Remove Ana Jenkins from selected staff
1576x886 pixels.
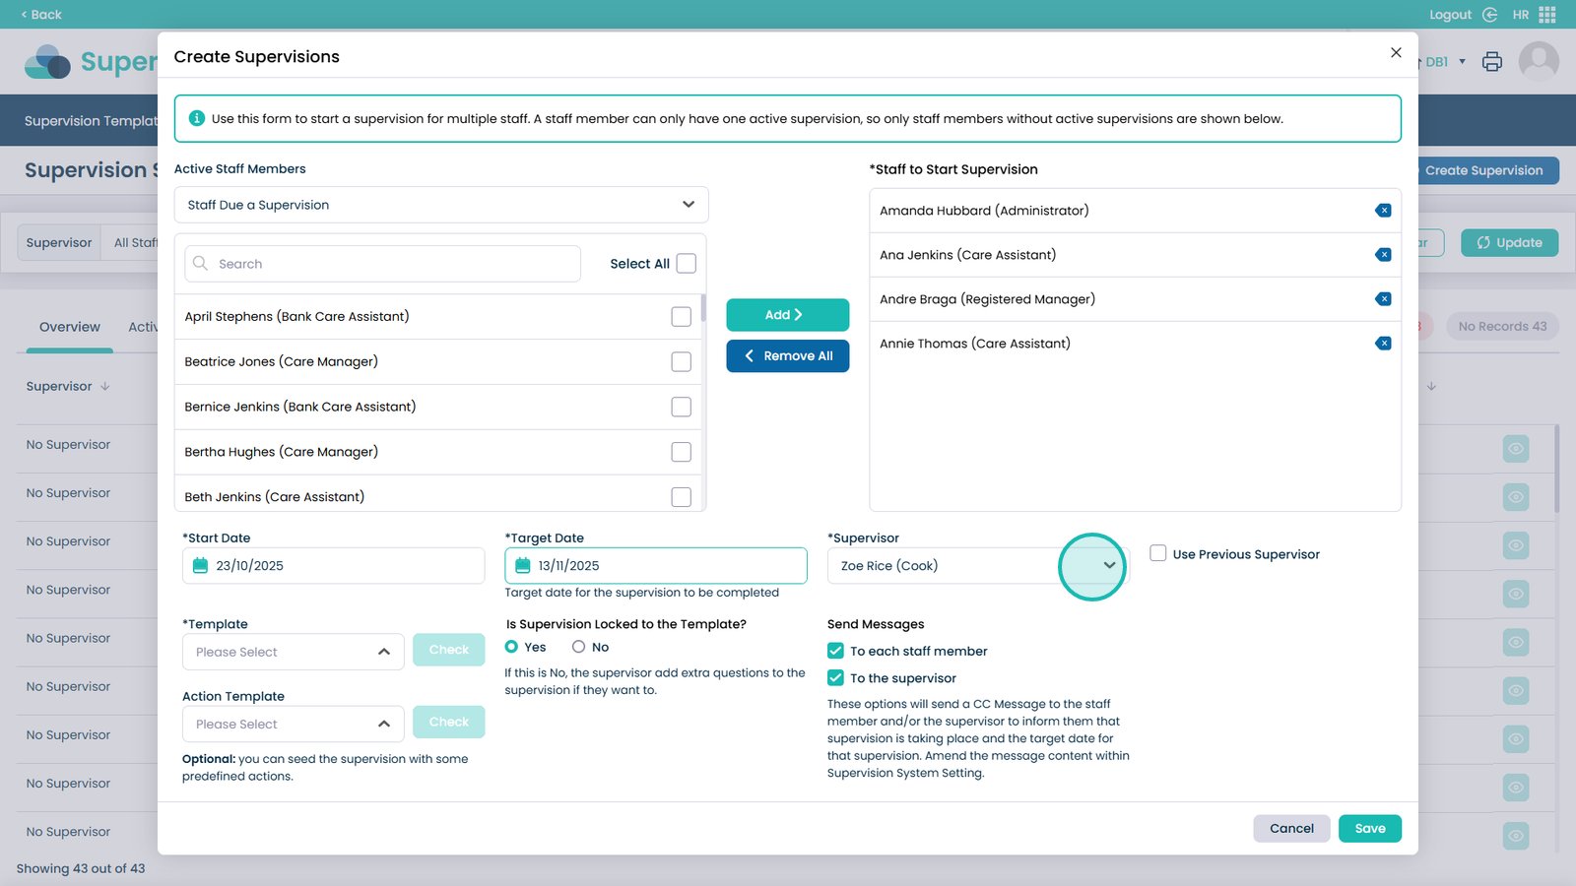1383,255
